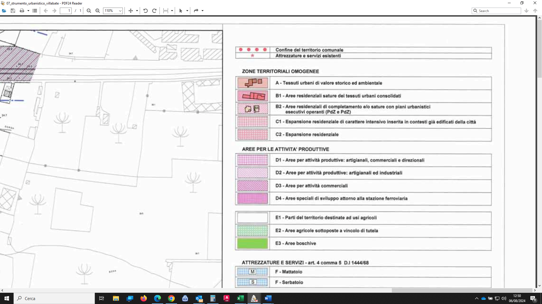Open the Calculator taskbar icon
Viewport: 542px width, 304px height.
point(213,298)
